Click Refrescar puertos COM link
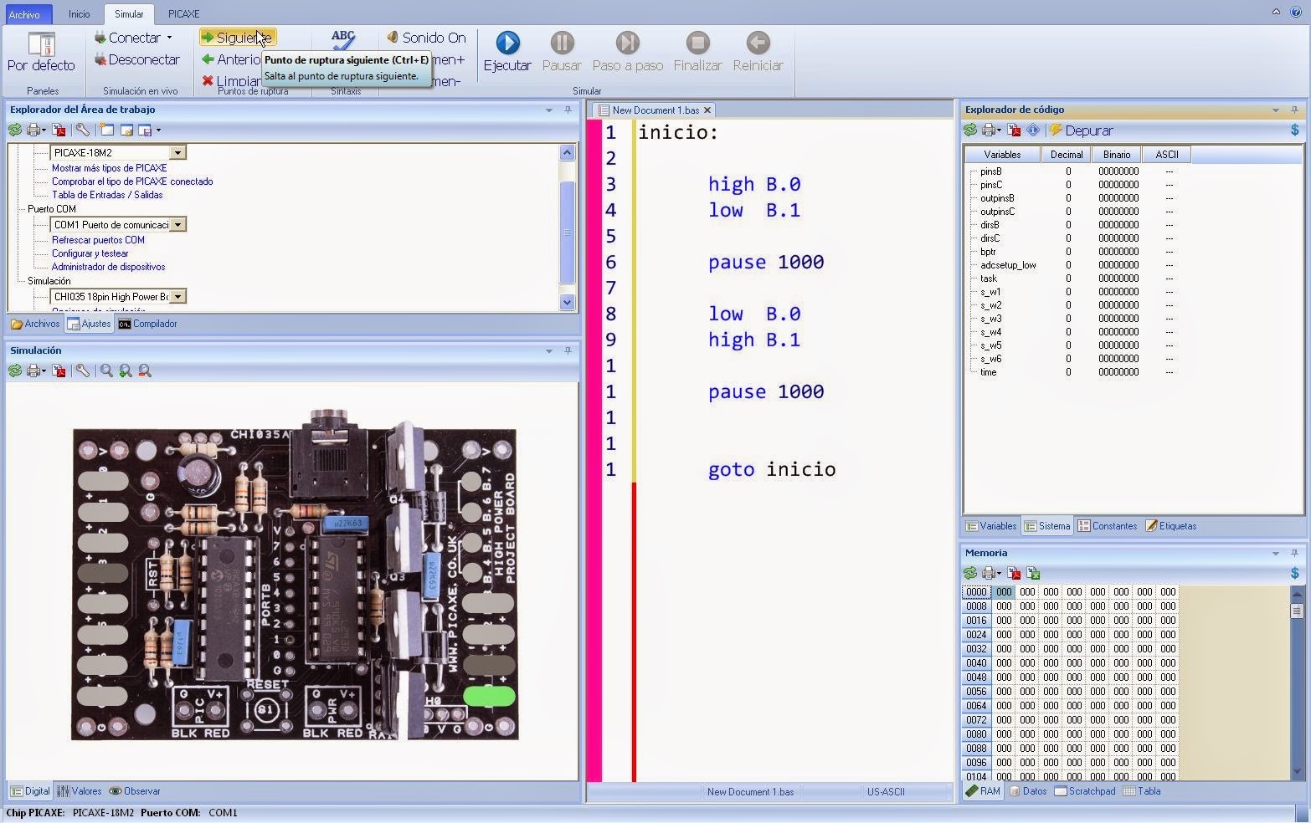Image resolution: width=1311 pixels, height=823 pixels. [x=99, y=240]
